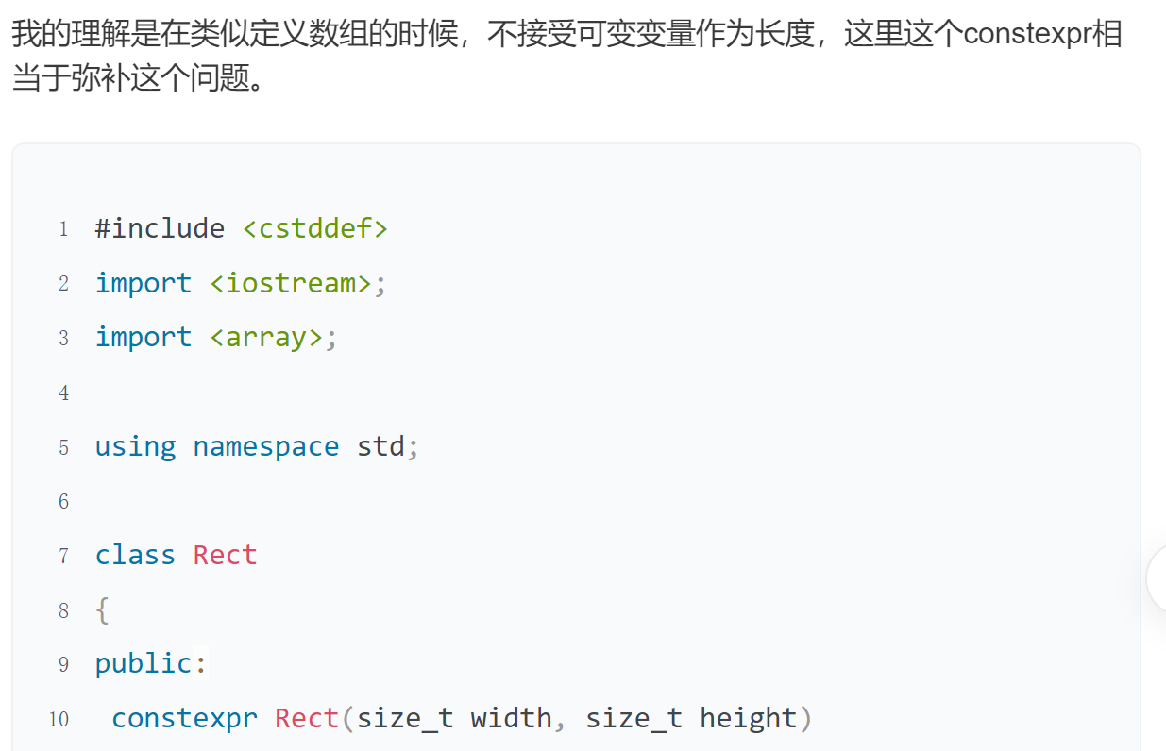Click the 'using' keyword in the code
Viewport: 1166px width, 751px height.
[x=135, y=446]
